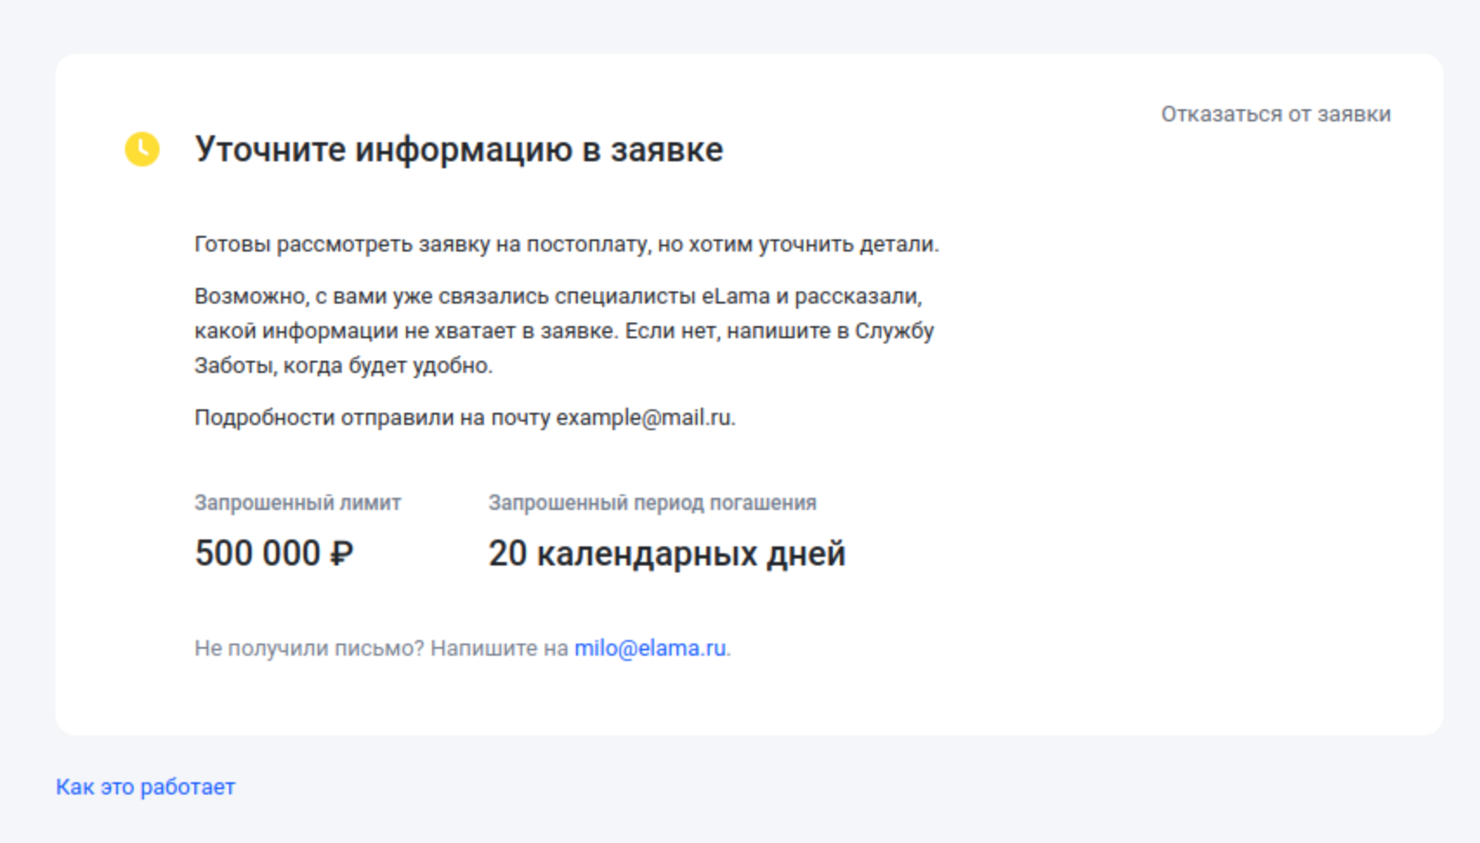Open the milo@elama.ru email link
The width and height of the screenshot is (1480, 843).
pyautogui.click(x=650, y=648)
